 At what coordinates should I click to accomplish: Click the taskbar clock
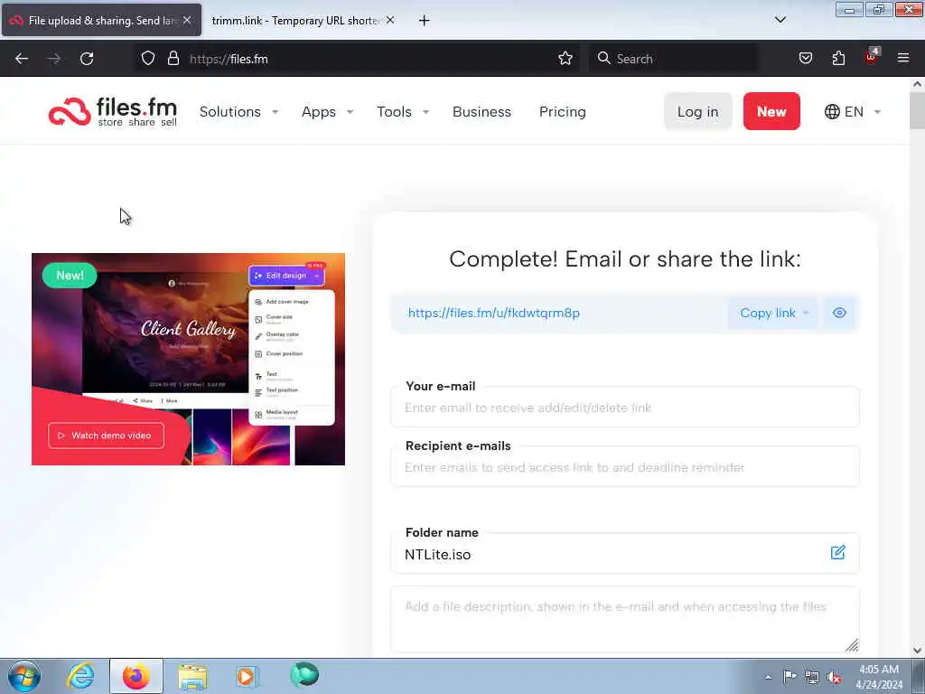(879, 677)
